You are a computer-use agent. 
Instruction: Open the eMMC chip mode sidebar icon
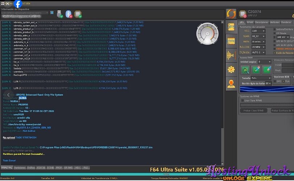point(231,41)
